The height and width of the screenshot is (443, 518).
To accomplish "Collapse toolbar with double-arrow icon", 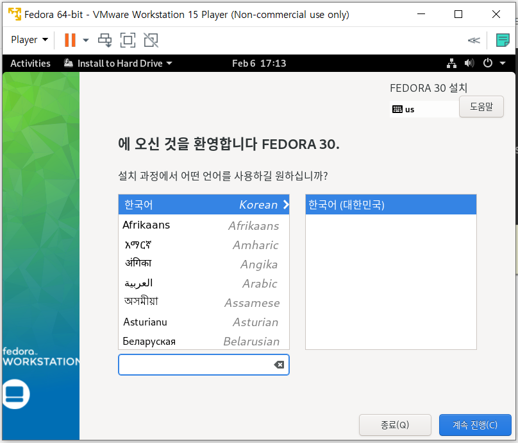I will [x=474, y=40].
